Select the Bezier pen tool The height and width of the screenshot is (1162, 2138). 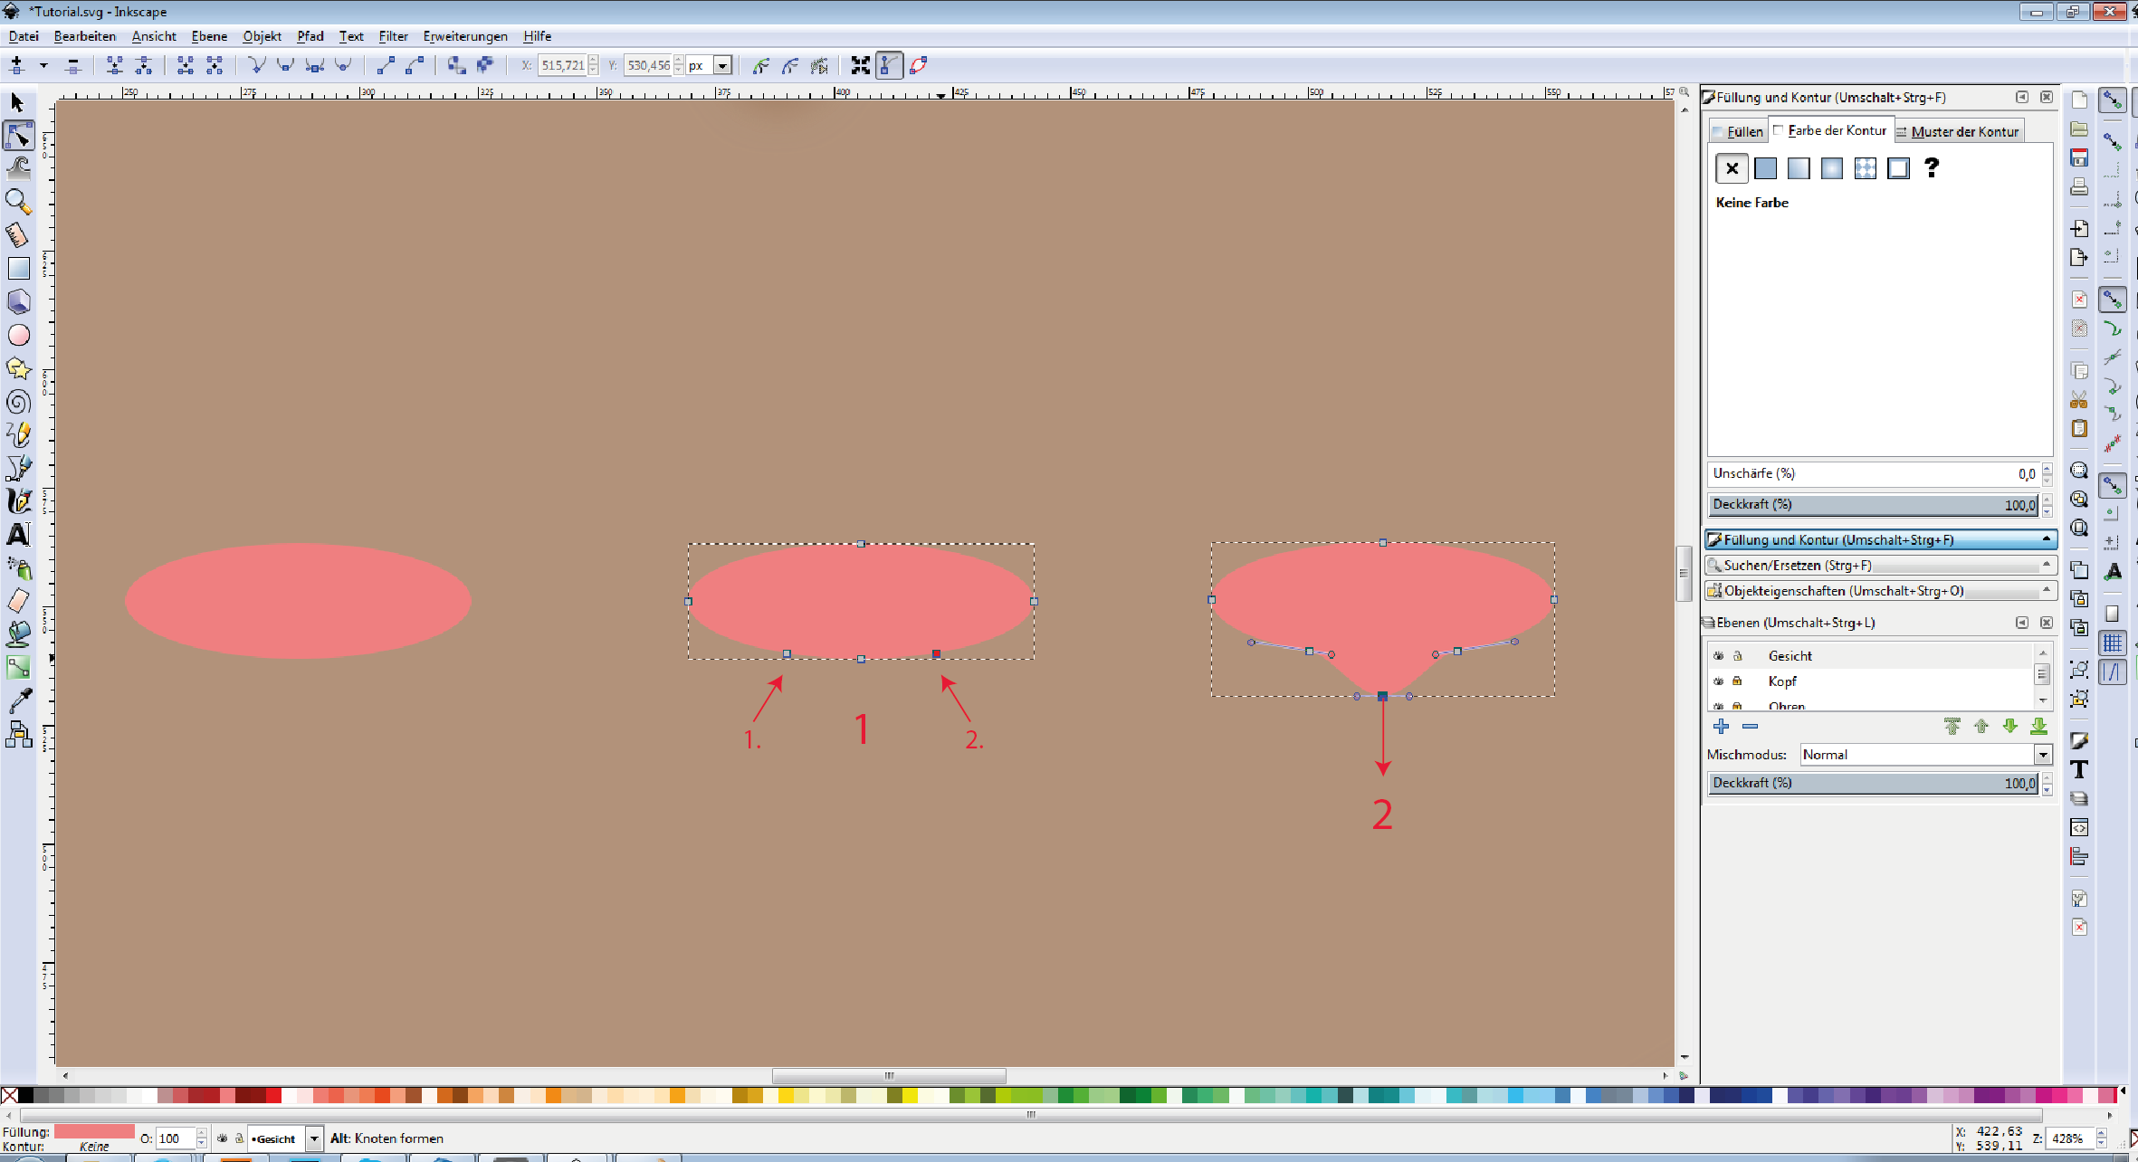(18, 468)
